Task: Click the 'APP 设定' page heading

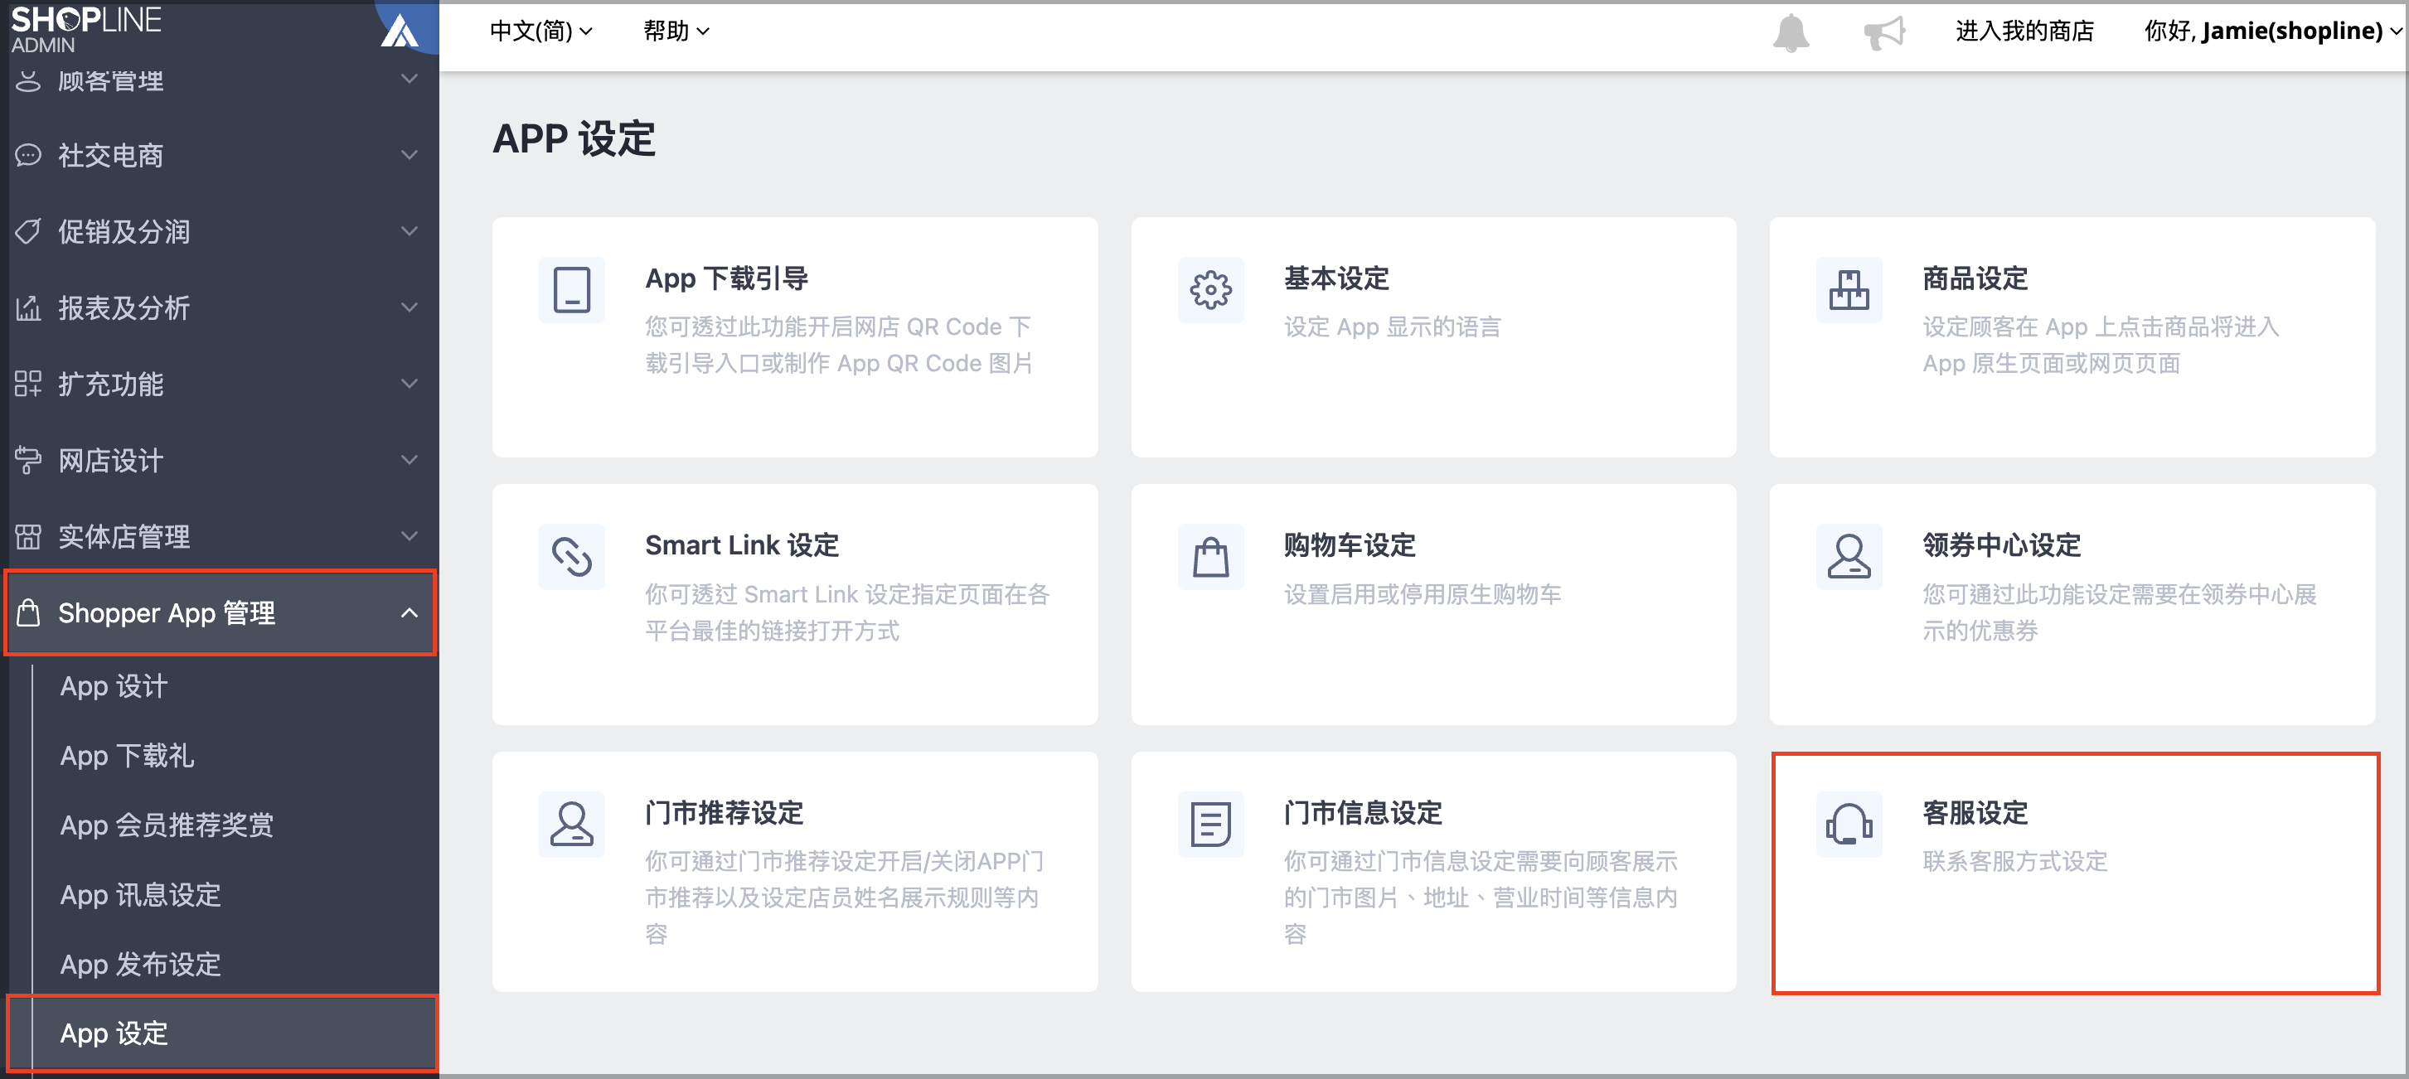Action: [x=574, y=138]
